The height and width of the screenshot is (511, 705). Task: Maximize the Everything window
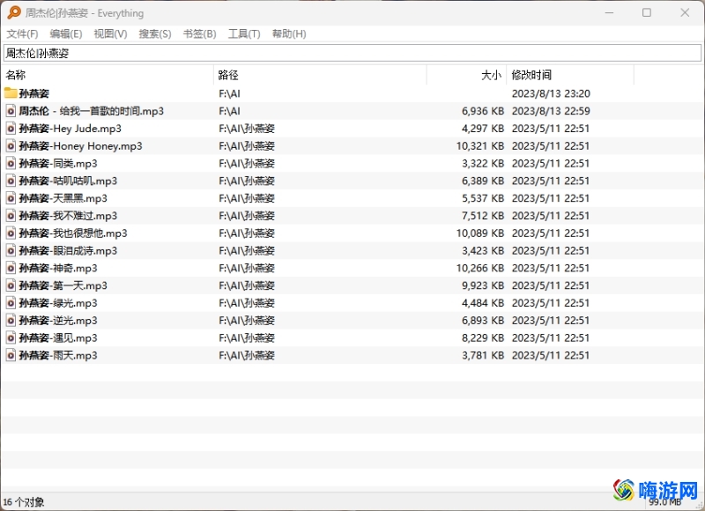647,12
